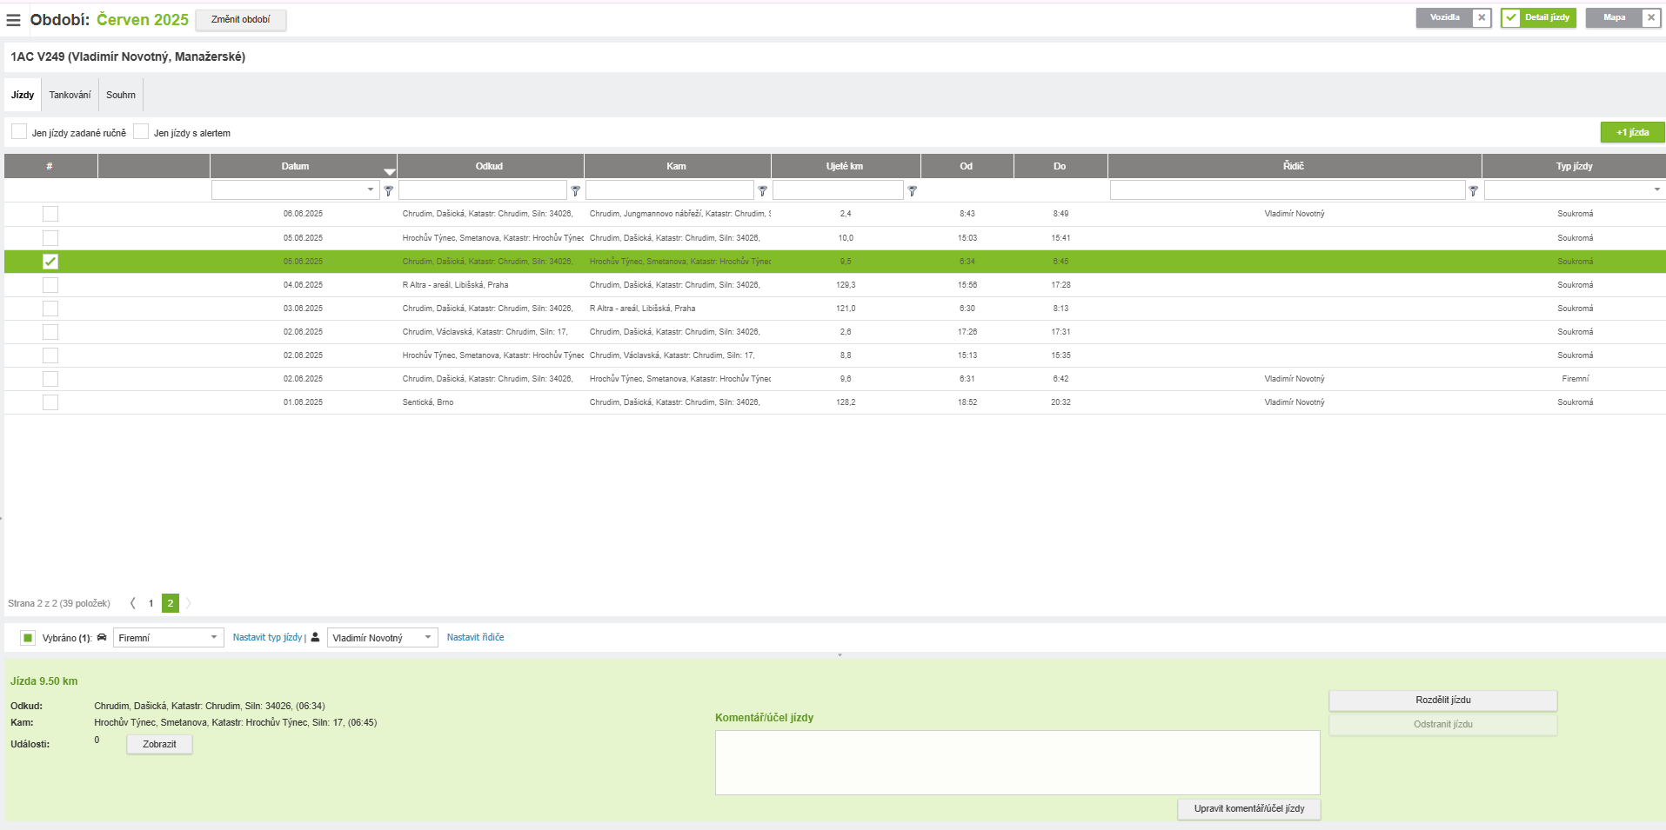Click the Komentář/účel jízdy text area
1666x830 pixels.
[1016, 762]
